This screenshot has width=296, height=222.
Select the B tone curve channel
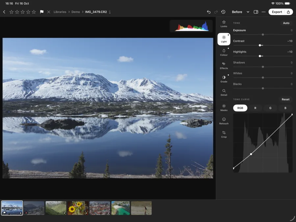pyautogui.click(x=285, y=108)
